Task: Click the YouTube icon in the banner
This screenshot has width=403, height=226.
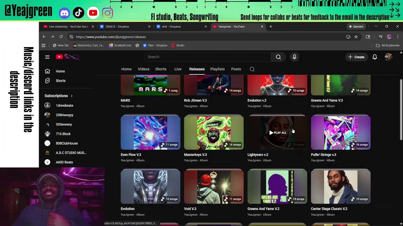Action: [93, 13]
